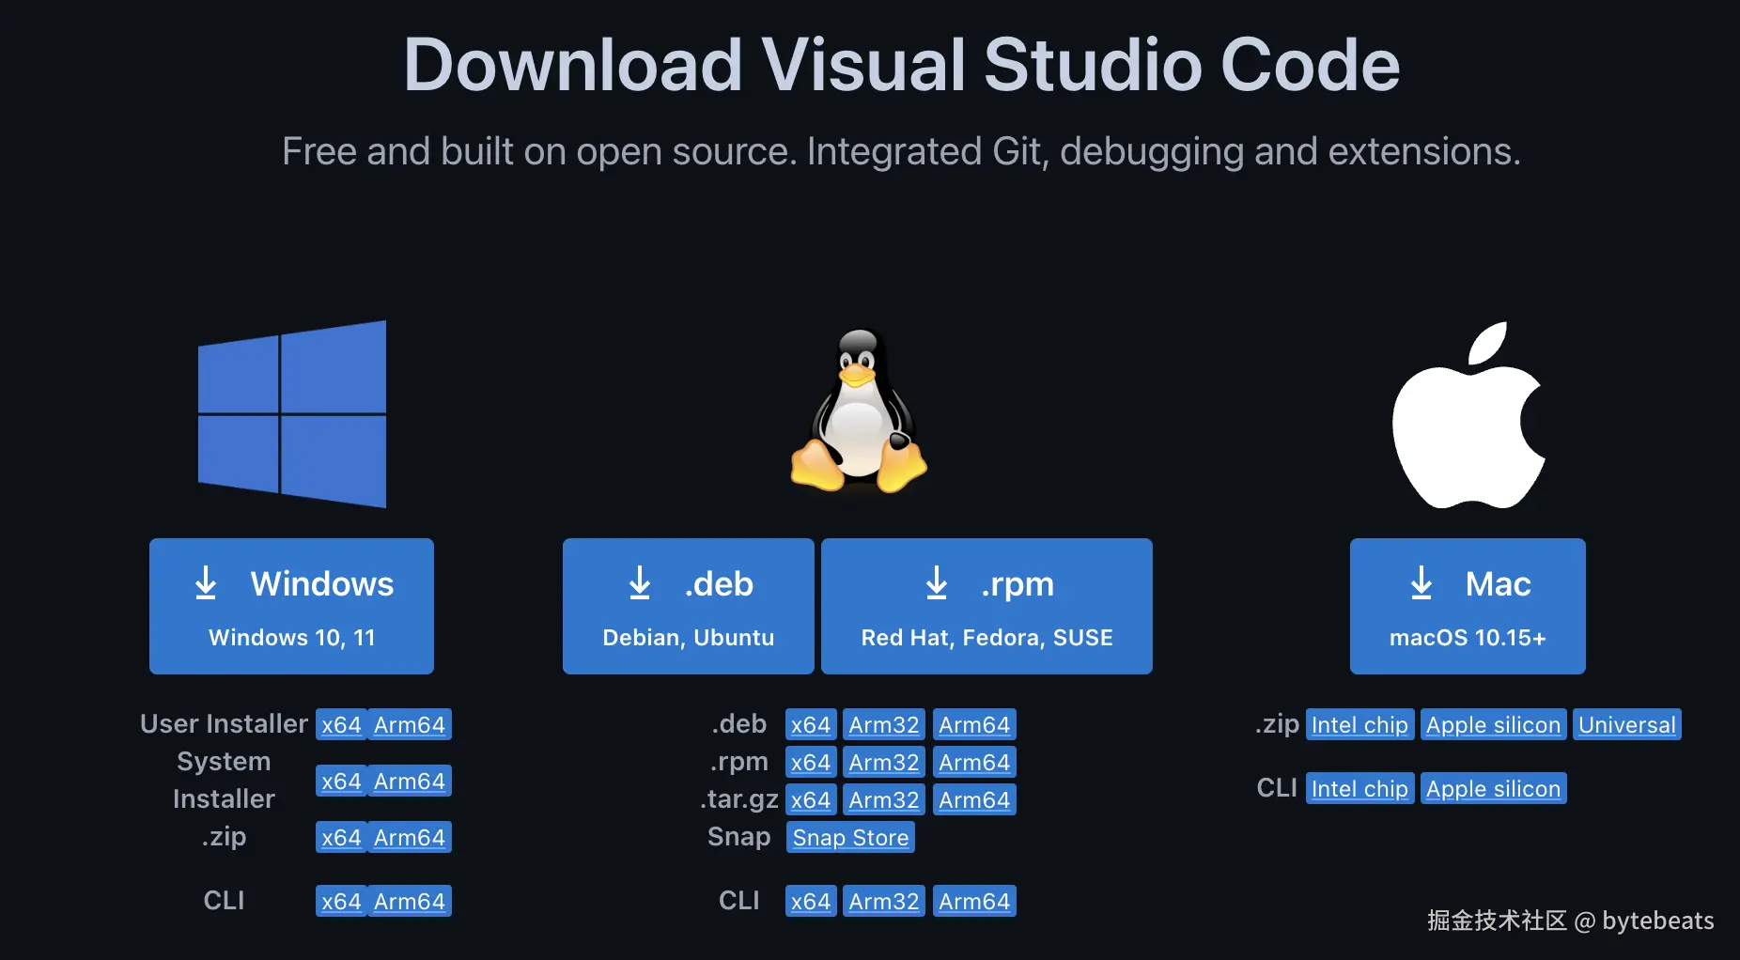Open Windows CLI Arm64 download
The height and width of the screenshot is (960, 1740).
pyautogui.click(x=410, y=902)
